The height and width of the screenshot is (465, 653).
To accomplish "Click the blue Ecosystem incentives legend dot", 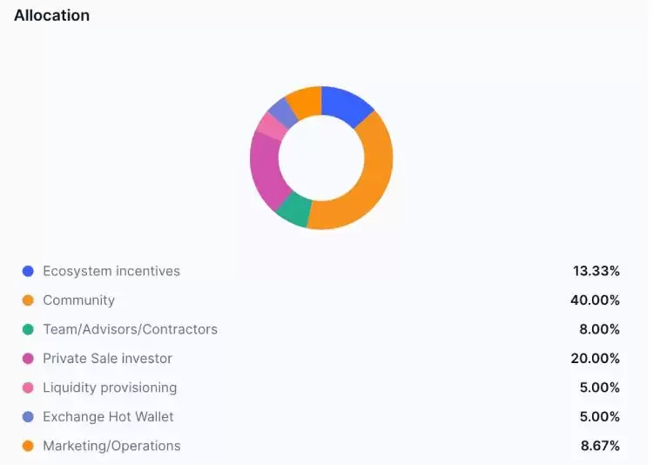I will 28,272.
